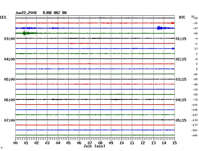Click minute tick label 08 on the x-axis
Viewport: 199px width, 151px height.
[100, 143]
